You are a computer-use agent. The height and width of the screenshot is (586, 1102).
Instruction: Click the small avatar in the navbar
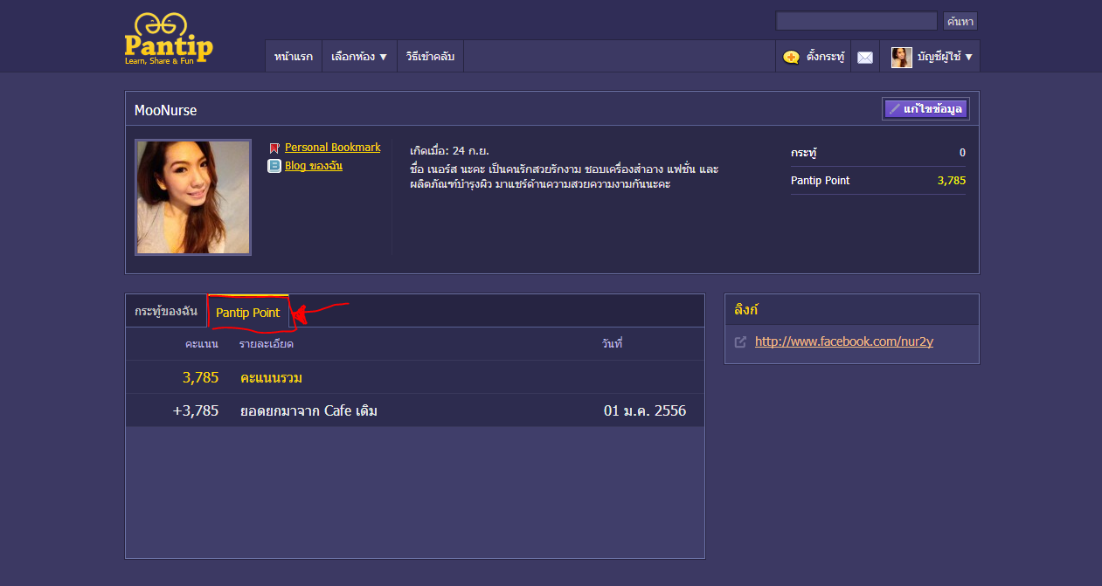(x=902, y=57)
